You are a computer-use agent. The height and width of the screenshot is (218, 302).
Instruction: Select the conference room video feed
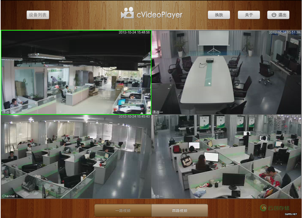pos(226,73)
